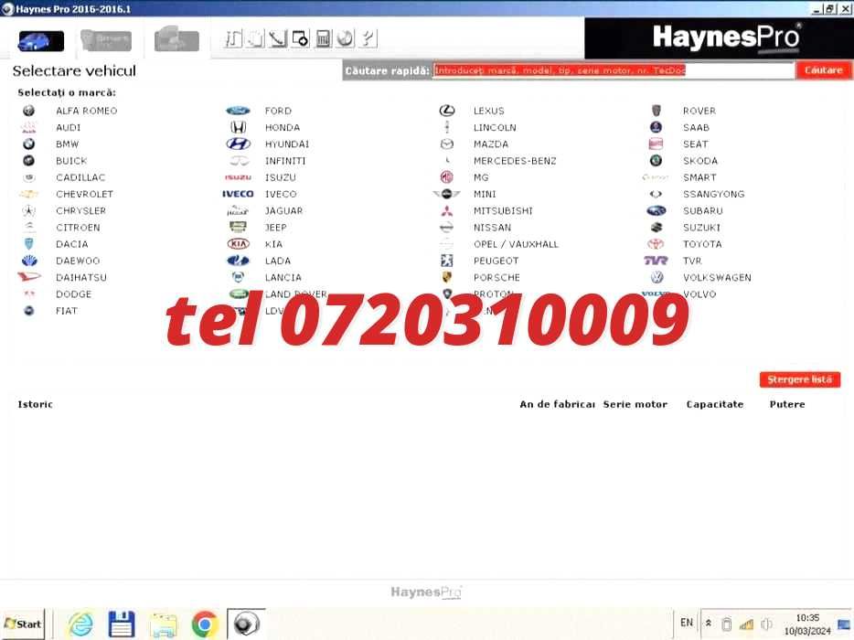
Task: Click the globe toolbar icon
Action: [345, 38]
